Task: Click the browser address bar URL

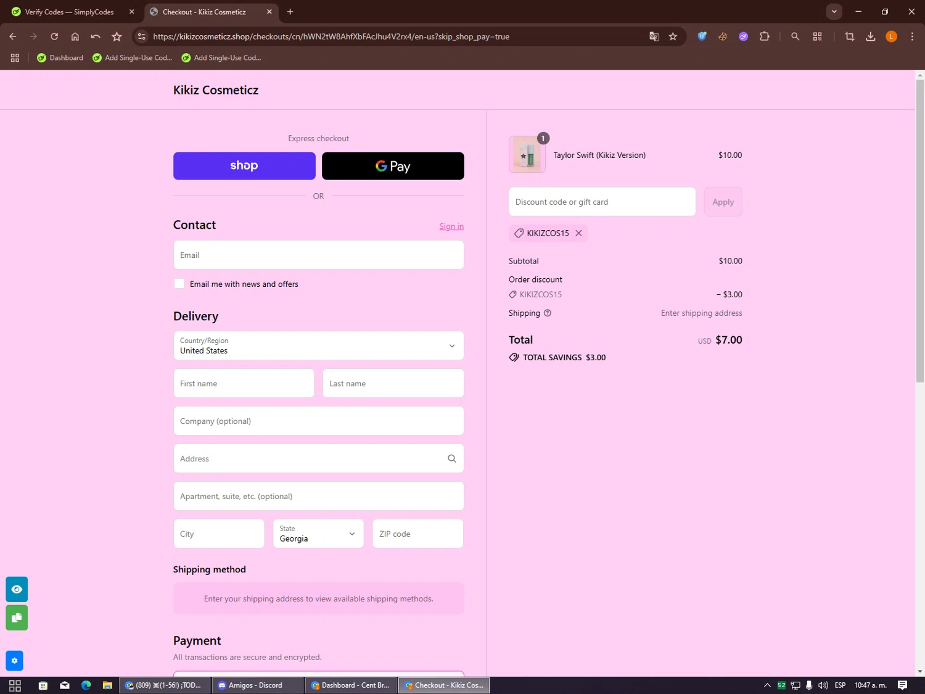Action: tap(331, 36)
